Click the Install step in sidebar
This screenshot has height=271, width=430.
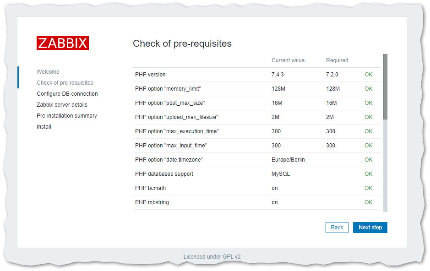[x=44, y=127]
